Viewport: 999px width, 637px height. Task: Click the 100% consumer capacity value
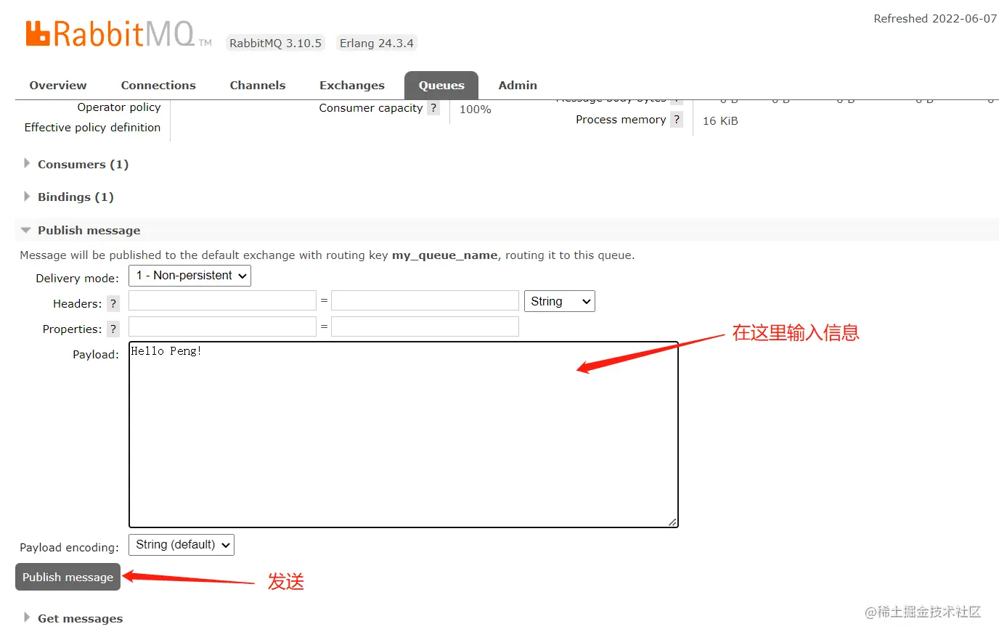tap(476, 110)
